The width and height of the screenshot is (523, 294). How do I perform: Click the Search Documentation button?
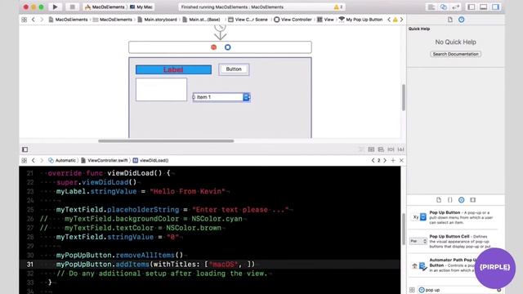tap(456, 54)
